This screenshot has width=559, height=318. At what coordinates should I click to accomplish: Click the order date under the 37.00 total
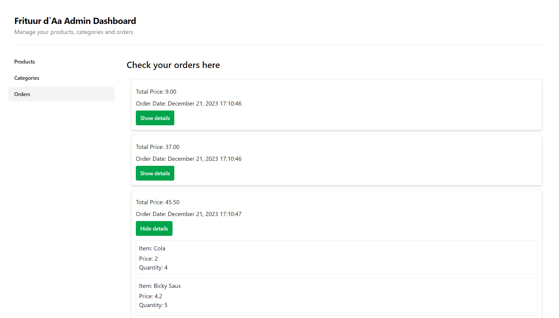pos(189,159)
